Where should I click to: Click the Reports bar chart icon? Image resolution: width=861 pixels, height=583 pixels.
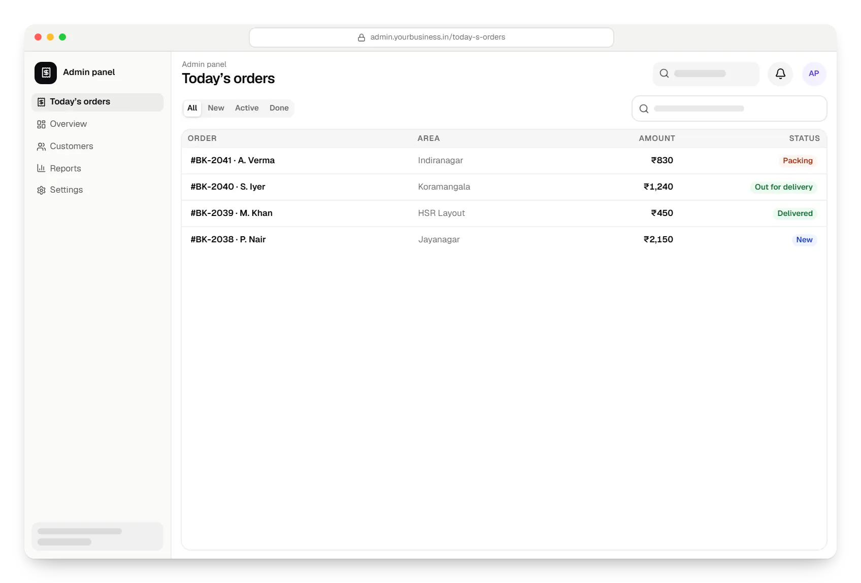[x=41, y=168]
